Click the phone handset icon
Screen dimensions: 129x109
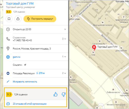(8, 39)
